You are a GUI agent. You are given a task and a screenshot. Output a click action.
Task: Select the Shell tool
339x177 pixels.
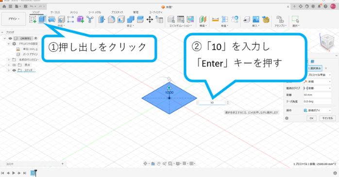click(121, 20)
